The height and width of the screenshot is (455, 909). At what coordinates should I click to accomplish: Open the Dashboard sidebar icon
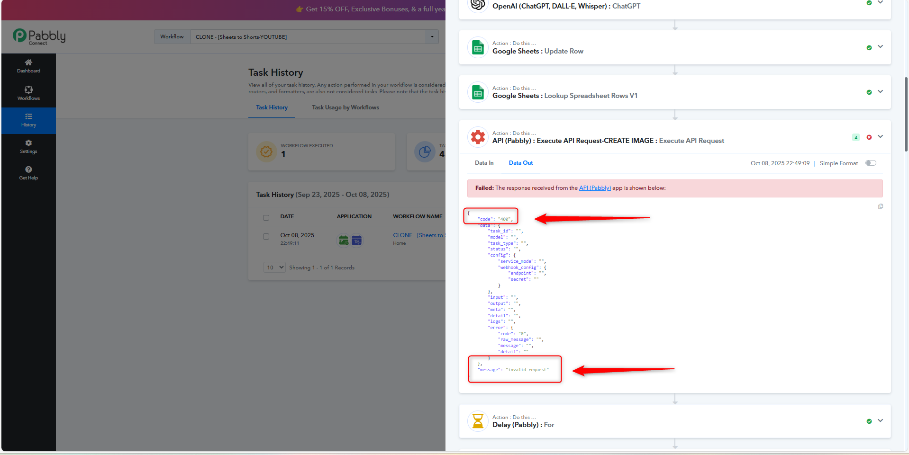(x=28, y=66)
